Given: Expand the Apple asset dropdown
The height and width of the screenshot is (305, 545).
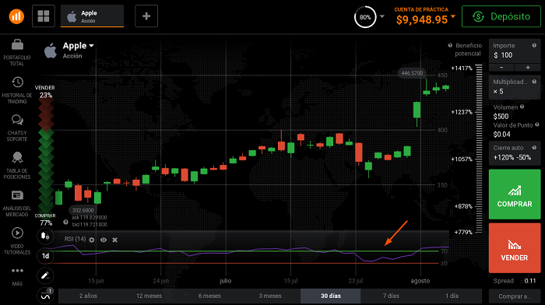Looking at the screenshot, I should coord(91,45).
